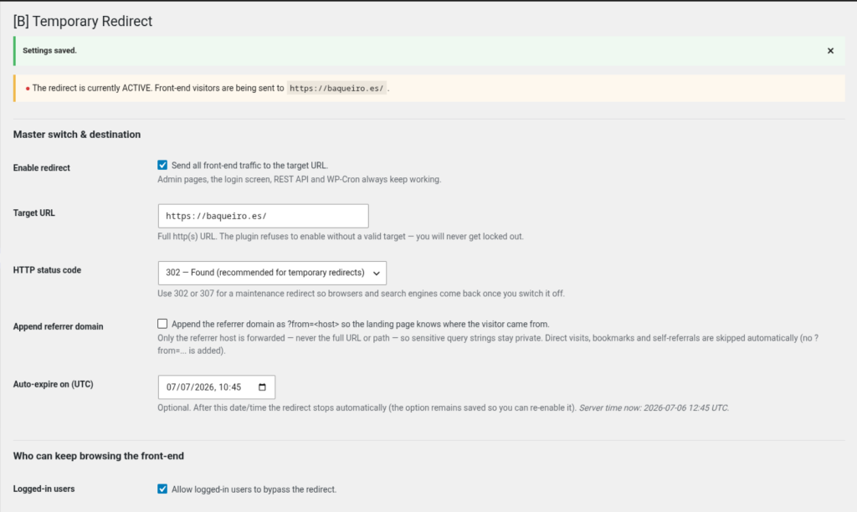Click the 'Only the referrer host is forwarded' help text

pyautogui.click(x=488, y=344)
